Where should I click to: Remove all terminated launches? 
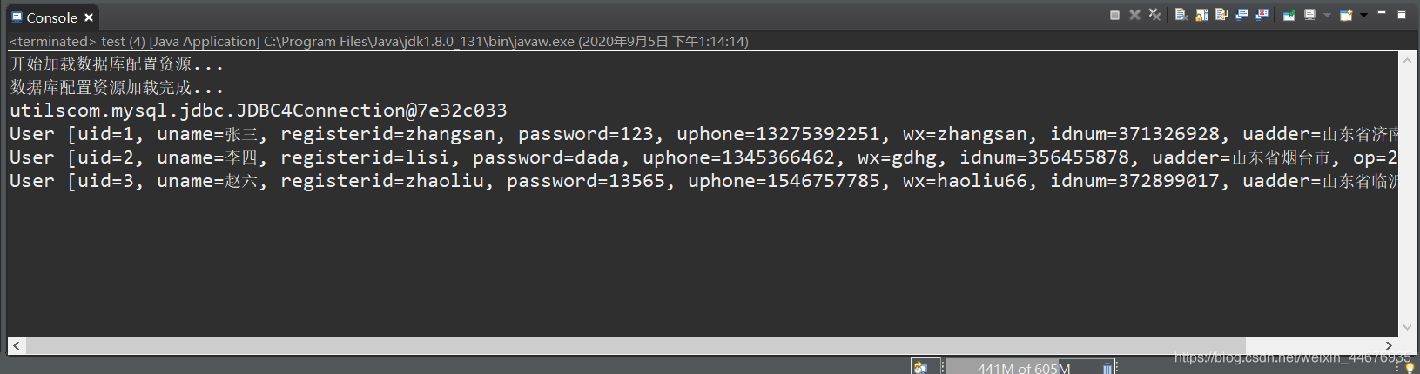(x=1154, y=15)
